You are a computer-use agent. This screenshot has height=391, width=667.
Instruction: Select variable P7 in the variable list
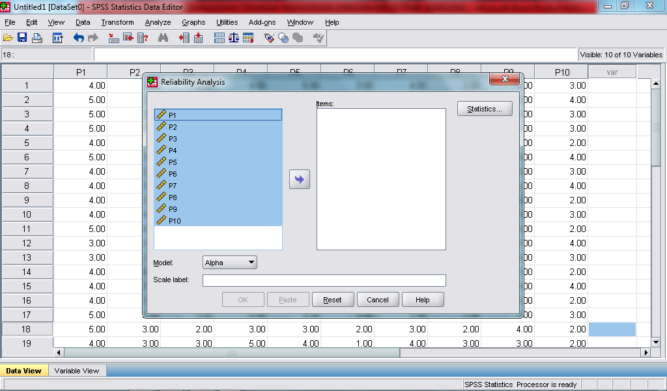(218, 186)
